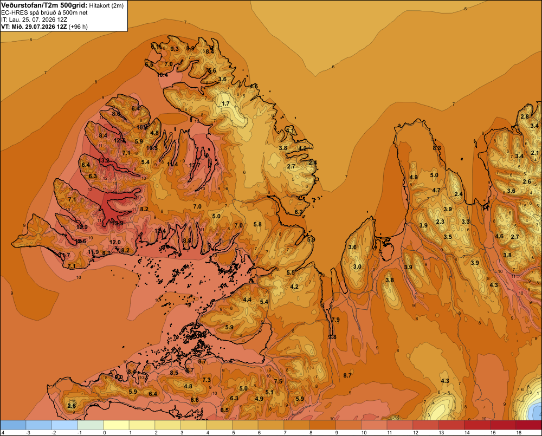This screenshot has height=436, width=542.
Task: Click the 2.6 temperature label at lower left
Action: point(72,406)
